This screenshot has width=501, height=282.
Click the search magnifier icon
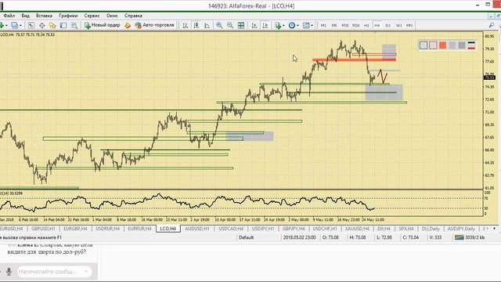coord(492,25)
